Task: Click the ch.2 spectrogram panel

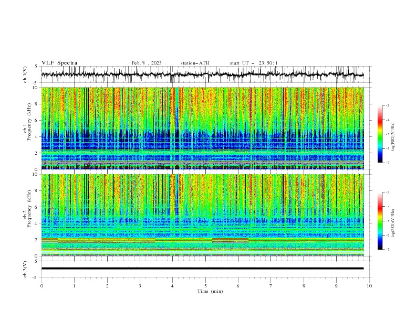Action: (x=203, y=215)
